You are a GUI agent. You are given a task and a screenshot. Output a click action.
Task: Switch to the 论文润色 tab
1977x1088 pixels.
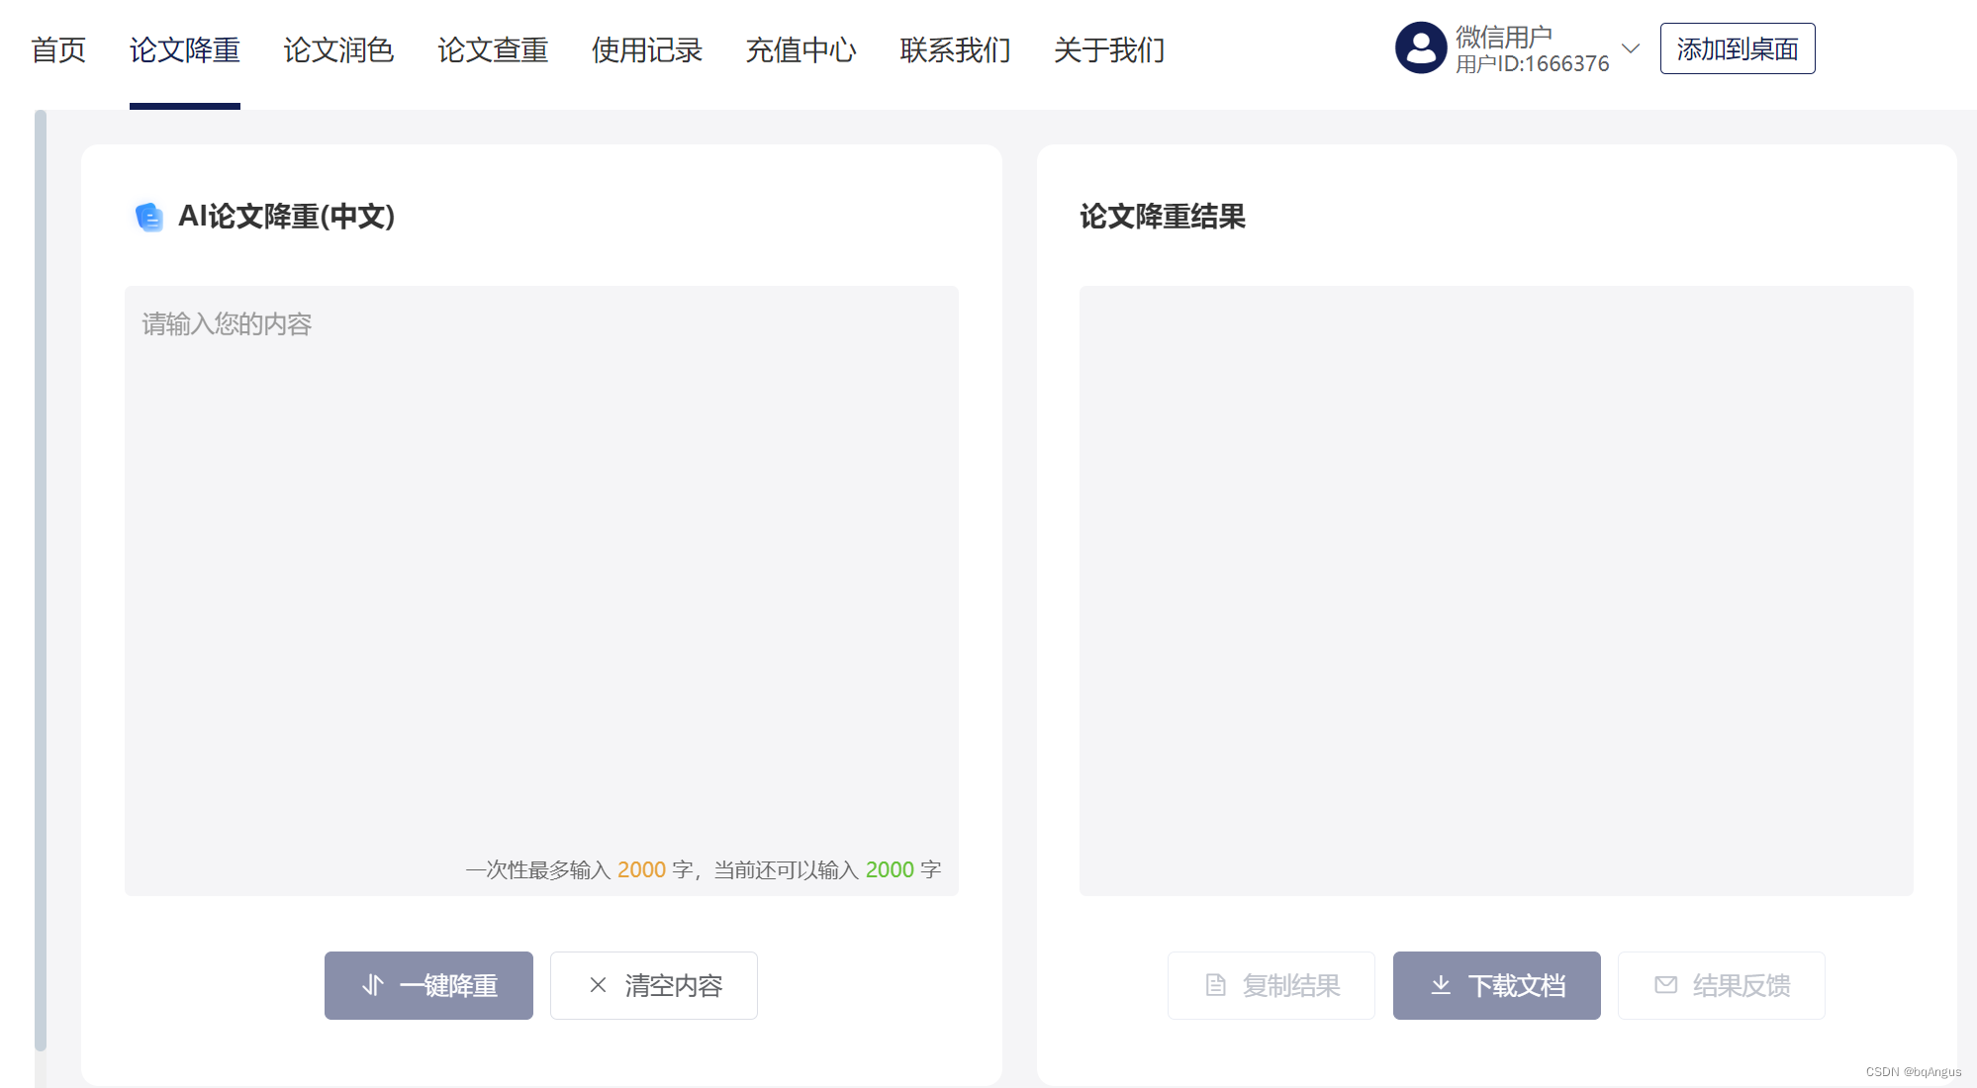click(x=338, y=49)
